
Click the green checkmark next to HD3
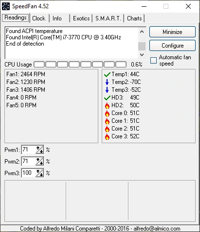(x=107, y=98)
